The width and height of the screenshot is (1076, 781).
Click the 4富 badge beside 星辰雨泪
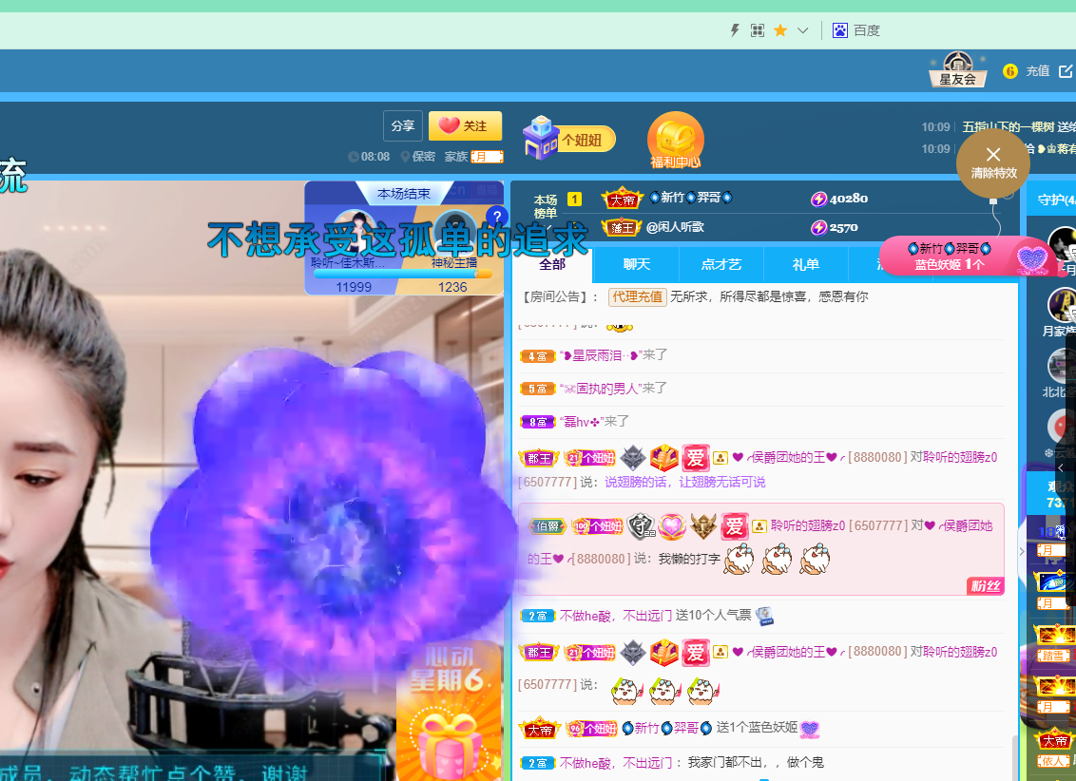click(537, 356)
